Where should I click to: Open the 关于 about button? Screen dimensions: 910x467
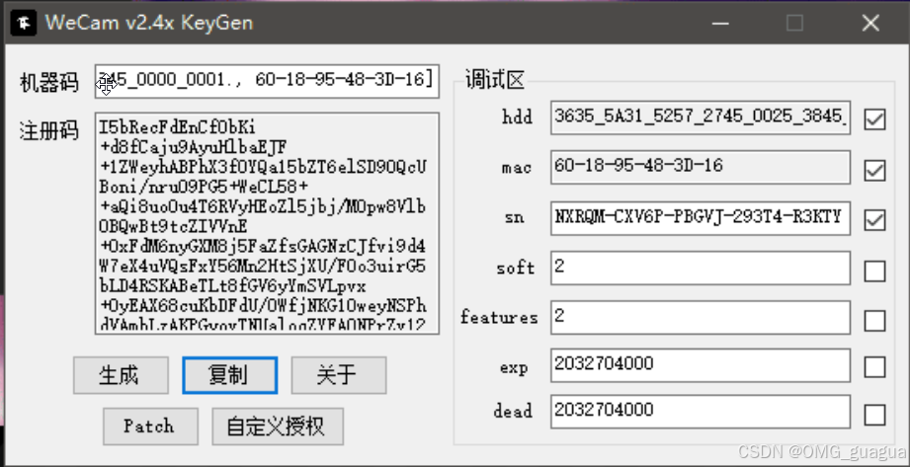(338, 375)
